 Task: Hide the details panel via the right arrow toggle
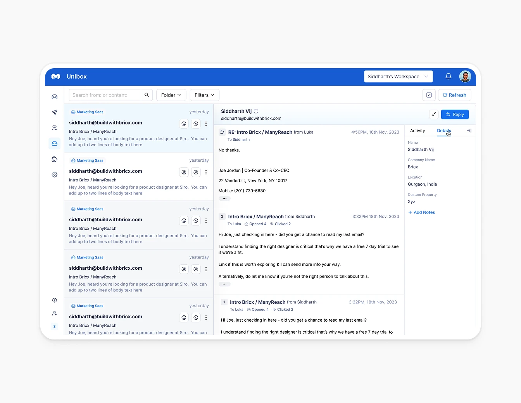[469, 131]
